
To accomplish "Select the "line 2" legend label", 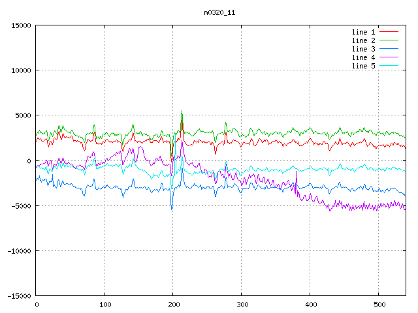I will (363, 40).
